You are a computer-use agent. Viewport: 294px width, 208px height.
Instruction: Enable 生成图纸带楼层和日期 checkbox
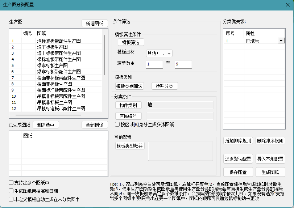[x=11, y=191]
